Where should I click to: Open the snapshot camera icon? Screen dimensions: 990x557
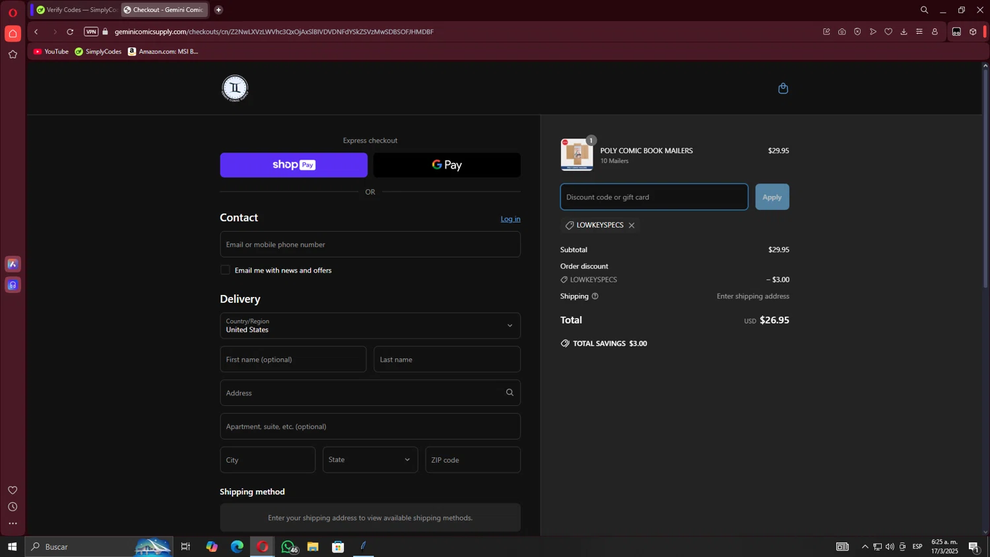pyautogui.click(x=842, y=32)
